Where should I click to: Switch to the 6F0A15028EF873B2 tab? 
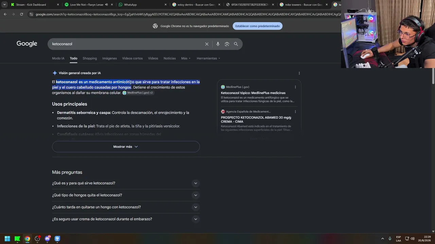point(250,5)
